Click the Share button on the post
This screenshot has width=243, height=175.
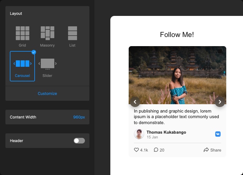click(x=212, y=150)
